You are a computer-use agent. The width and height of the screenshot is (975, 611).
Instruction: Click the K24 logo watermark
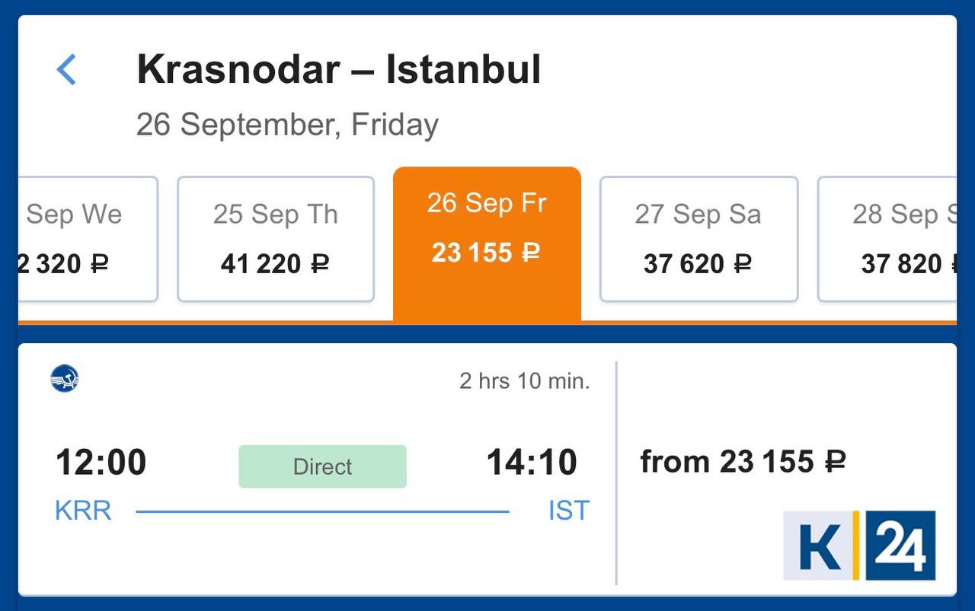(x=859, y=546)
